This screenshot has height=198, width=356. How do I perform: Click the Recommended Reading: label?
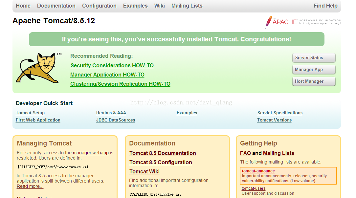[101, 56]
